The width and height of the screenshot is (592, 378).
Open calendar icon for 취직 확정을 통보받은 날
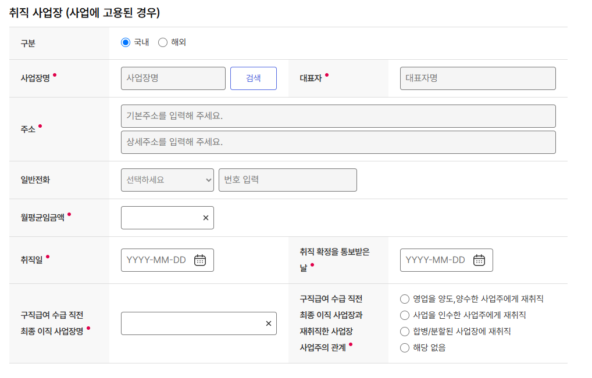[479, 260]
